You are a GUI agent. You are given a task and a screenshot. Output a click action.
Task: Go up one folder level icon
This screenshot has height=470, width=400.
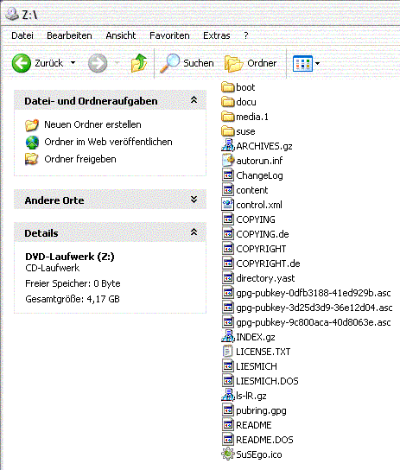click(139, 63)
